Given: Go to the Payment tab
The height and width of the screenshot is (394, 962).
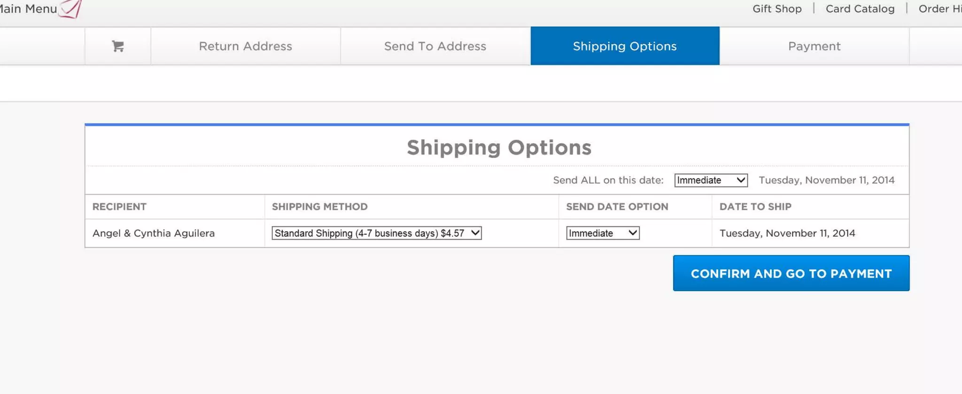Looking at the screenshot, I should (814, 46).
